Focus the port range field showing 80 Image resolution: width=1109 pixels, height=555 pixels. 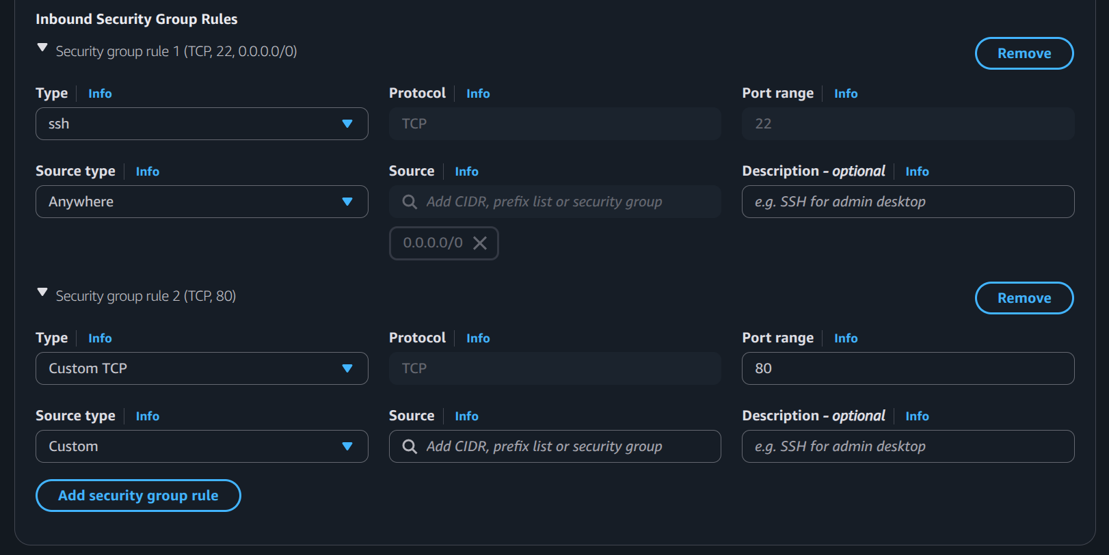[x=907, y=368]
